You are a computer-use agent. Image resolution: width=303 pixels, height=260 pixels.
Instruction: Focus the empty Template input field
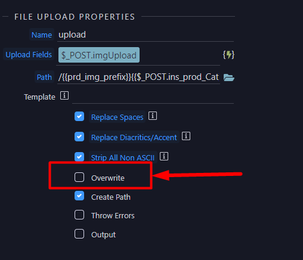pyautogui.click(x=153, y=97)
